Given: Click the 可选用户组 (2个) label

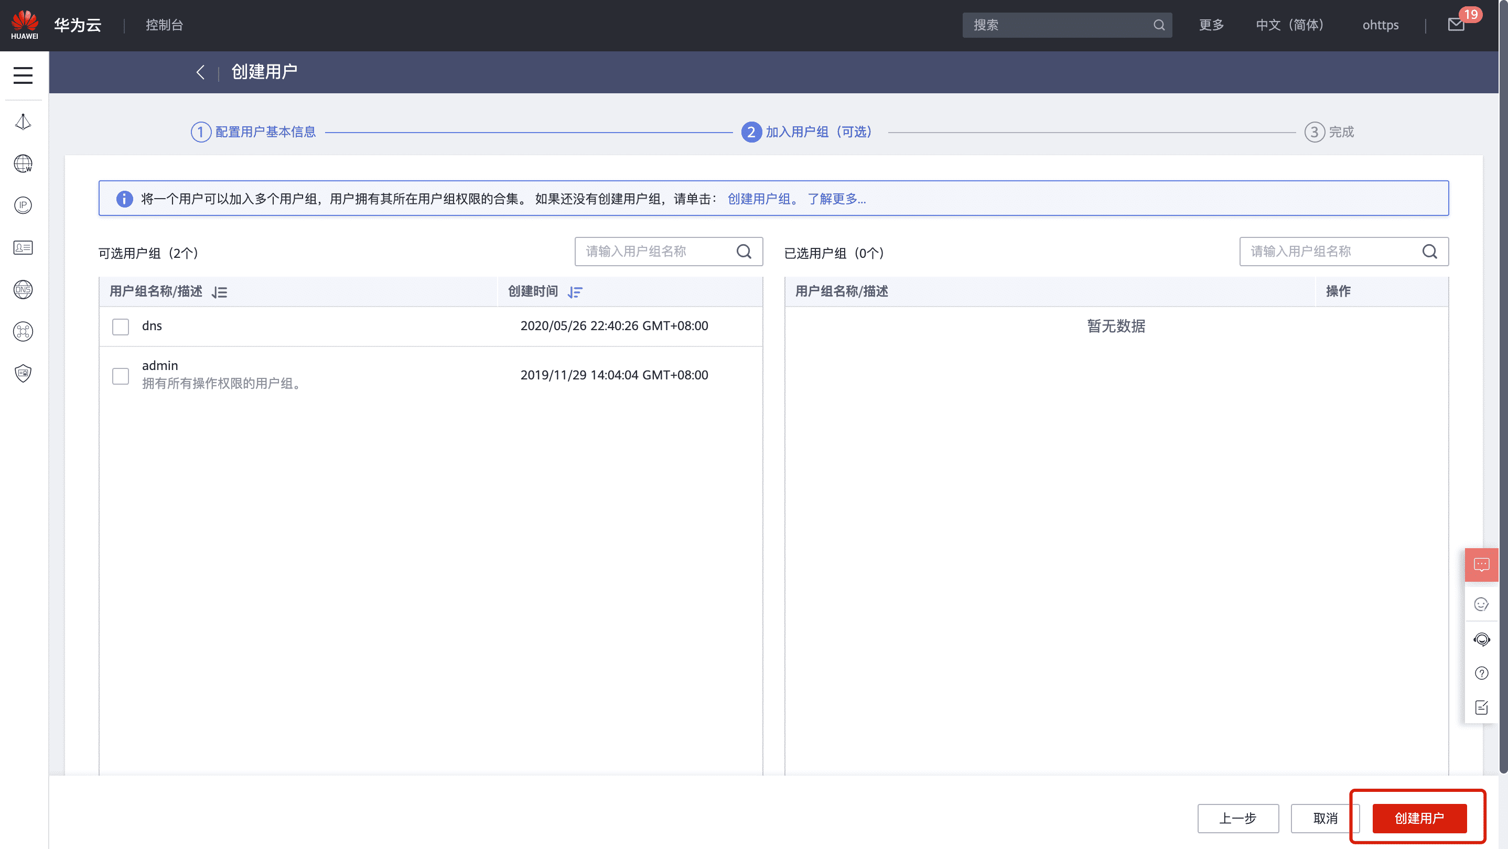Looking at the screenshot, I should [149, 253].
